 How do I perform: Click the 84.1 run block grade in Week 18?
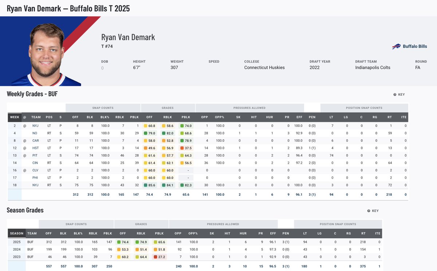click(x=169, y=185)
